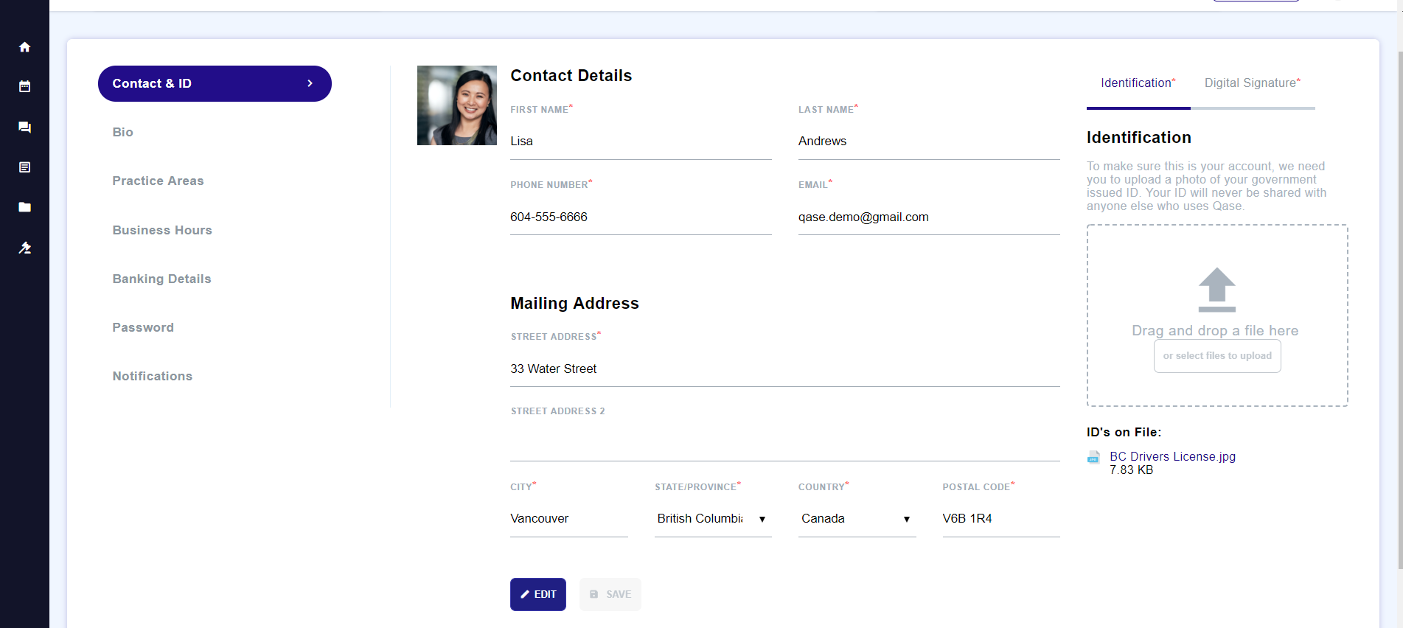The image size is (1403, 628).
Task: Open the BC Drivers License.jpg file link
Action: tap(1172, 456)
